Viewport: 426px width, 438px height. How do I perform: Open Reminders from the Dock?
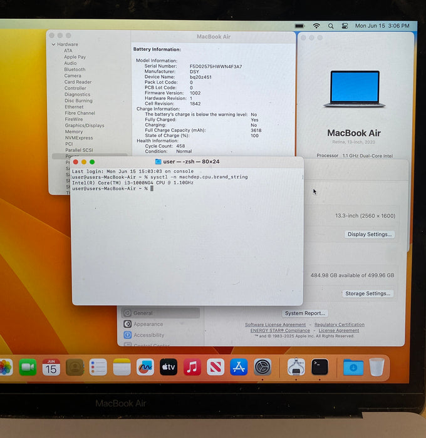point(98,367)
